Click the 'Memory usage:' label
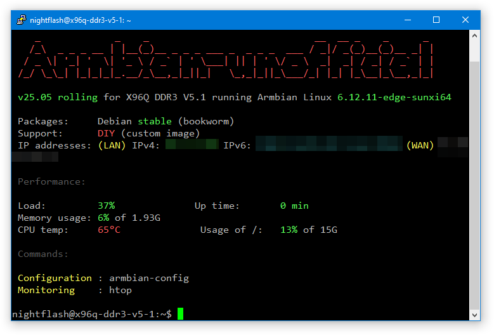 click(55, 218)
